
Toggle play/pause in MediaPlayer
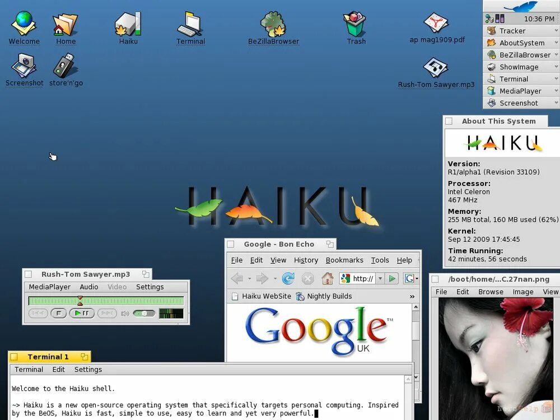pos(82,313)
